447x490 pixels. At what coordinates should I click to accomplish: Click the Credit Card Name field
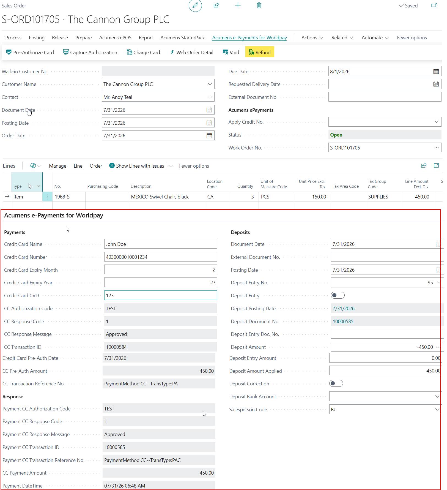(x=160, y=244)
